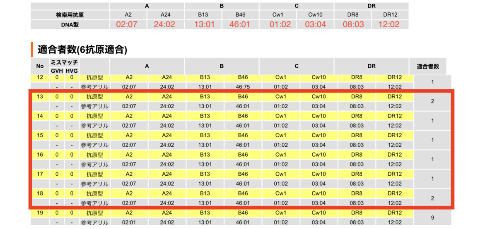Click red DNA type value 08:03
This screenshot has height=229, width=497.
(353, 24)
